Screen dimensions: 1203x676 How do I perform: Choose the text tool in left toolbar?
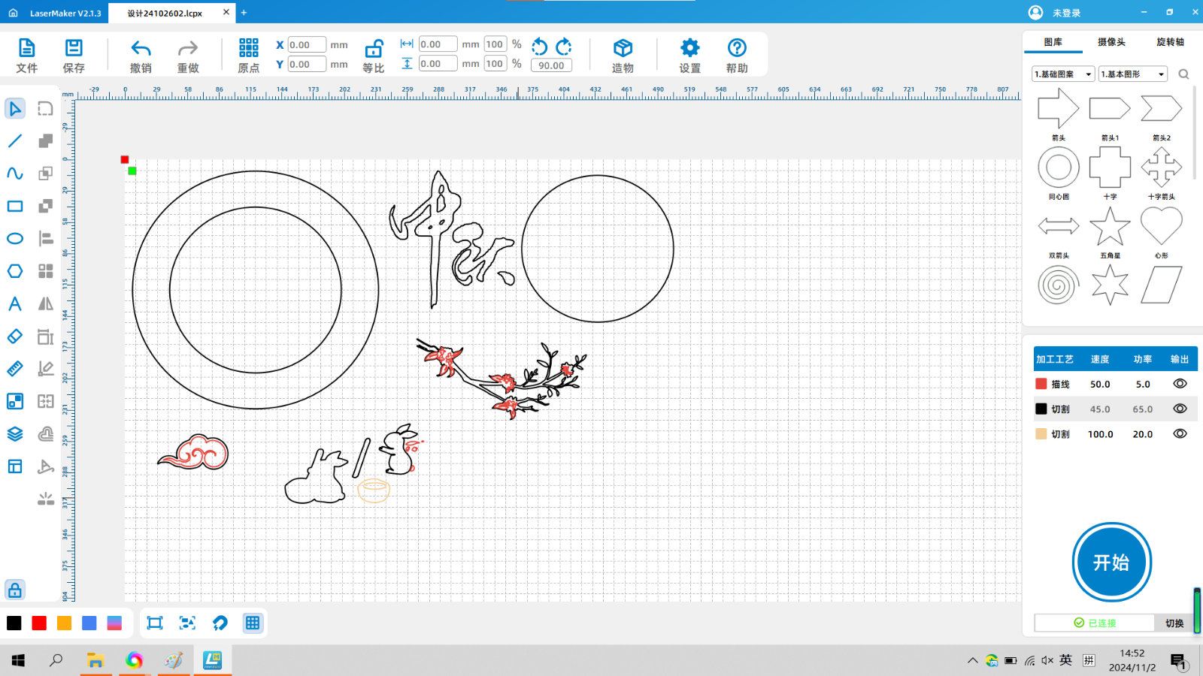[15, 304]
